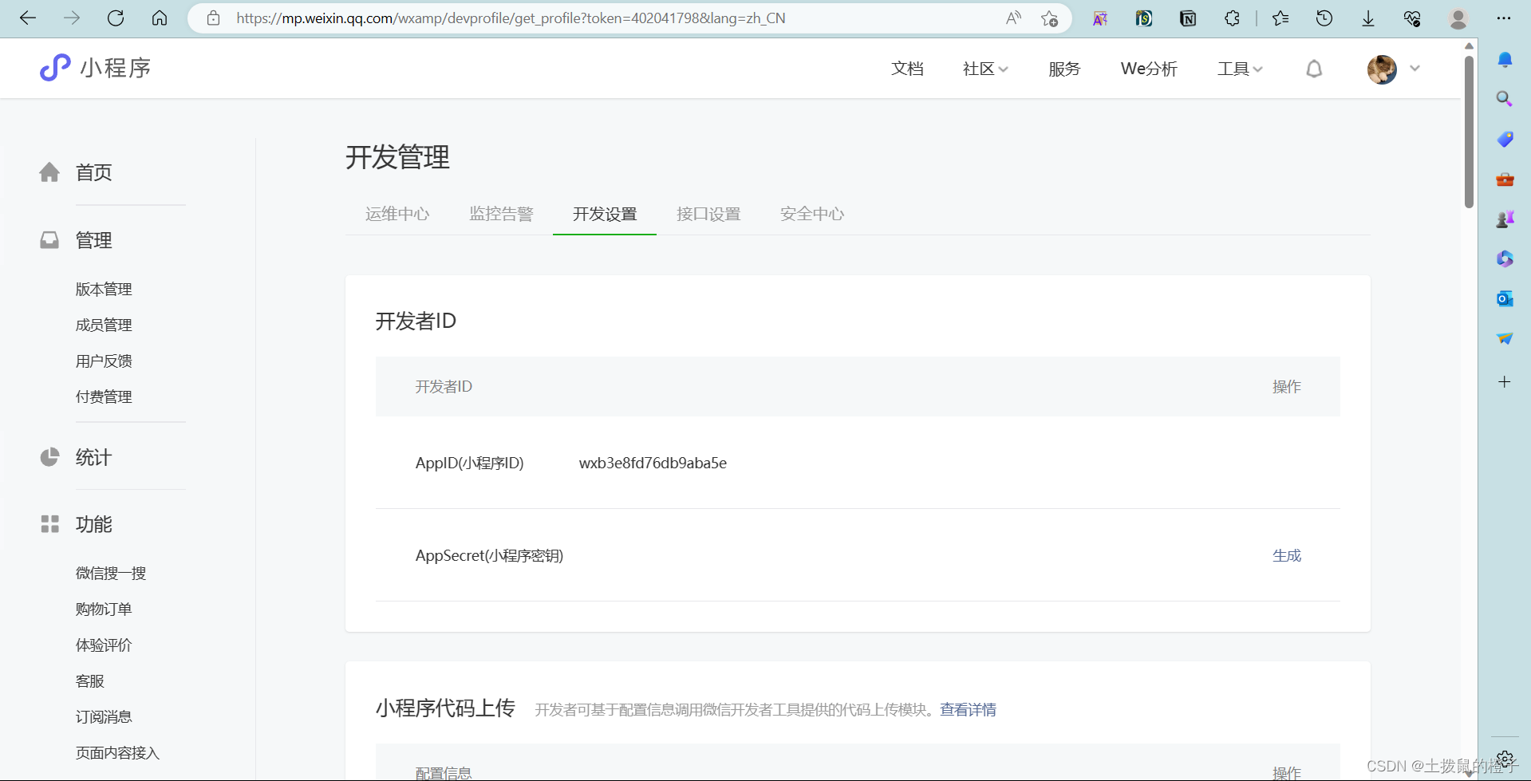Open 体验评价 in the sidebar

coord(104,645)
